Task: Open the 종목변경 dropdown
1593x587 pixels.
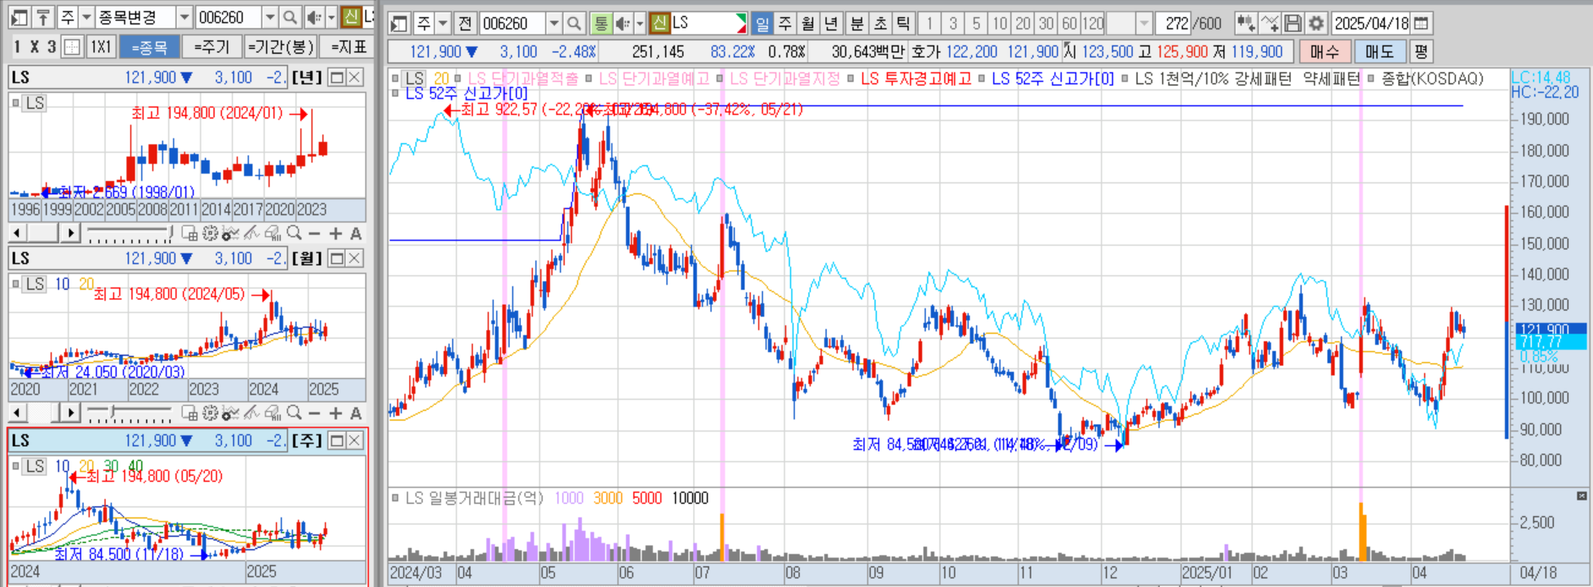Action: click(x=184, y=17)
